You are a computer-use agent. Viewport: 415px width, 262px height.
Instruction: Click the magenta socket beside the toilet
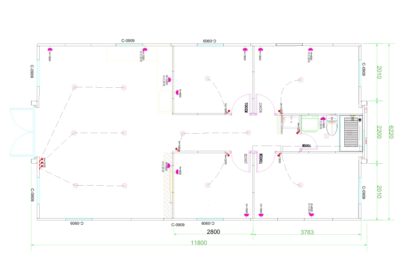click(323, 119)
